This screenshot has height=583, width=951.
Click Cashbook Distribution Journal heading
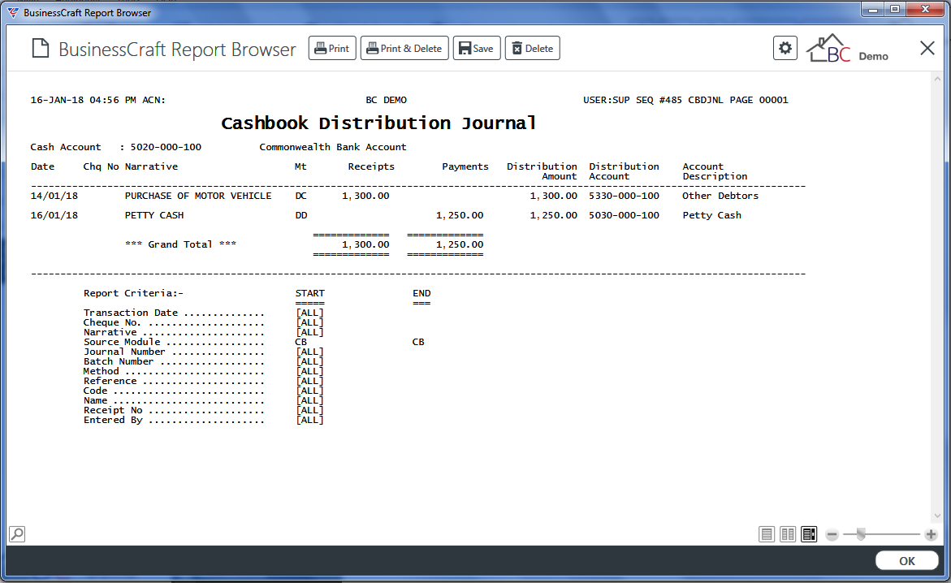point(378,123)
